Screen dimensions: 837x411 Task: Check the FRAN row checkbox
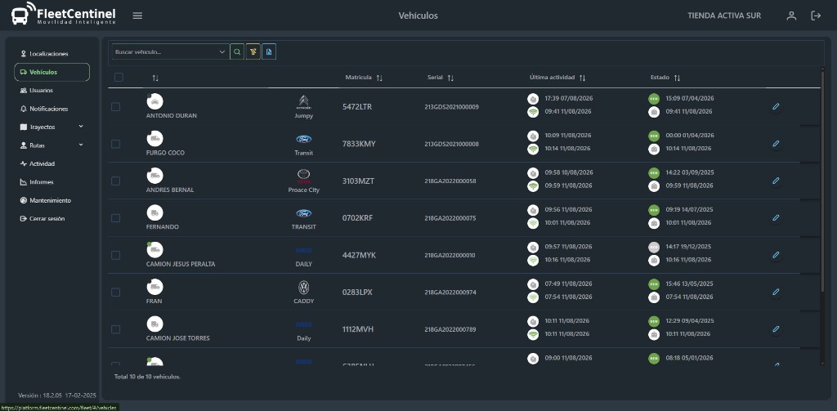[x=115, y=292]
